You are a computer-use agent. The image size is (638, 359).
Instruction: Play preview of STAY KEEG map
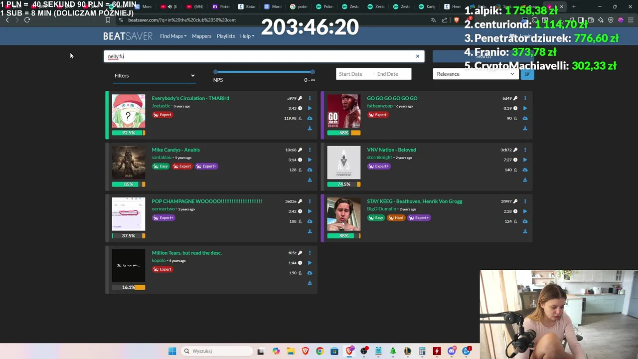pyautogui.click(x=525, y=211)
